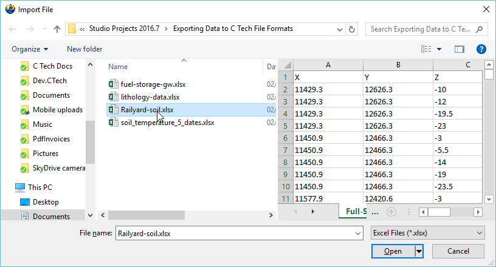
Task: Click the New folder button
Action: pyautogui.click(x=84, y=49)
